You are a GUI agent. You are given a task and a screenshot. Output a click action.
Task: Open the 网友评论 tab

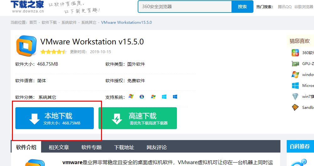[157, 148]
